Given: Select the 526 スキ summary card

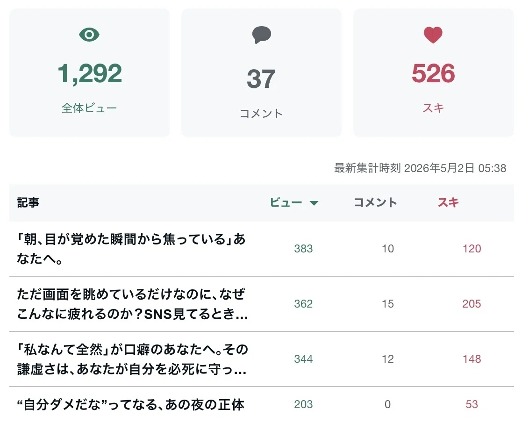Looking at the screenshot, I should point(434,73).
